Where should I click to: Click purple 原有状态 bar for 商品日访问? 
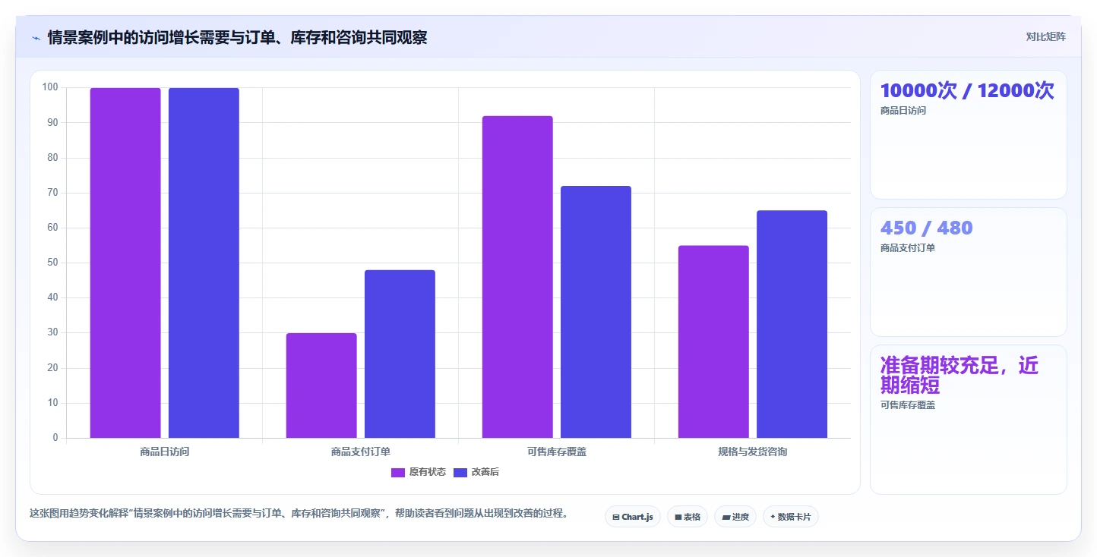pyautogui.click(x=125, y=263)
